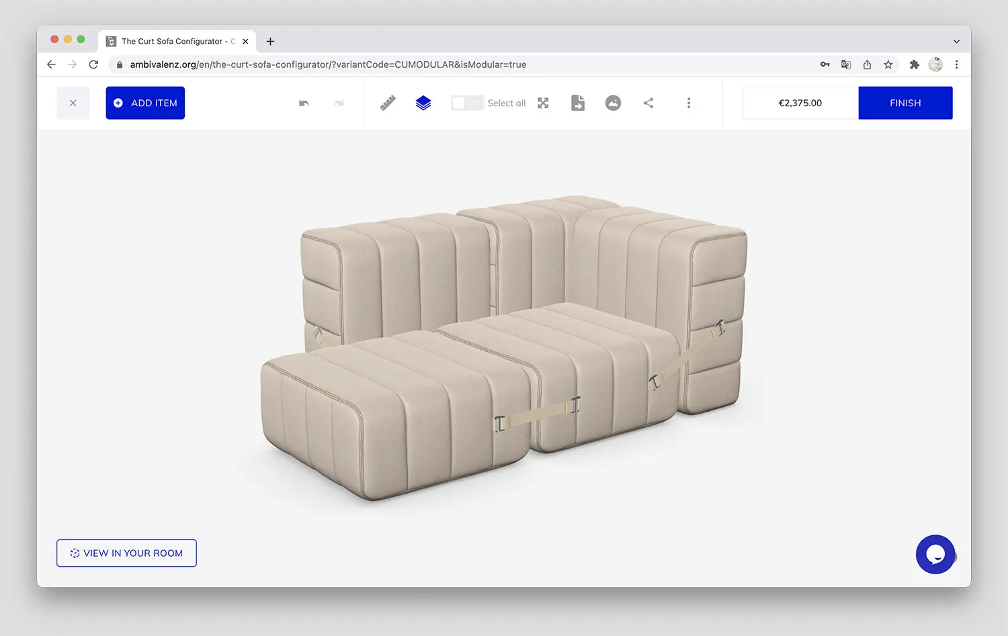Expand the browser tab list chevron
Viewport: 1008px width, 636px height.
[956, 42]
